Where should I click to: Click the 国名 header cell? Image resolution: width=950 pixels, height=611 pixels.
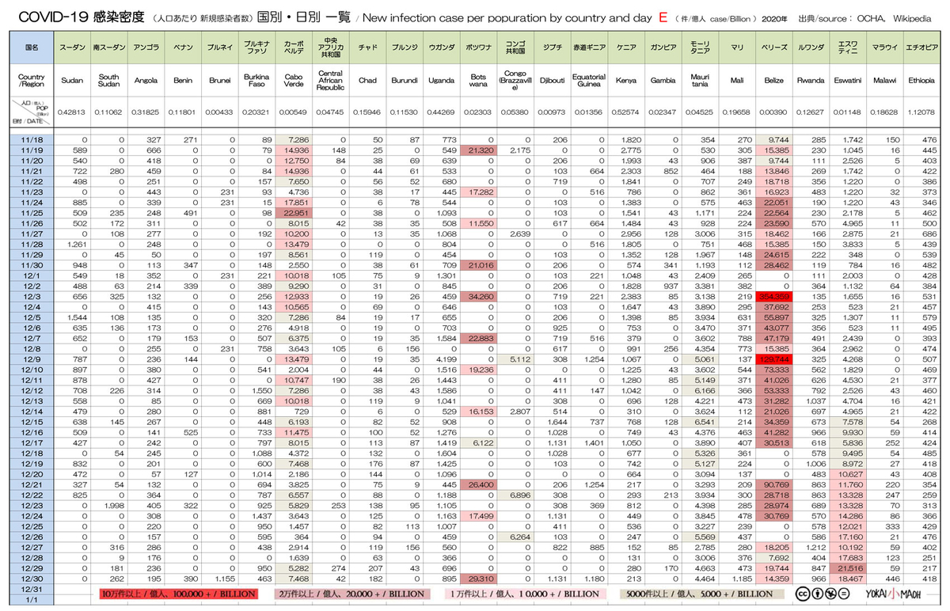coord(32,48)
